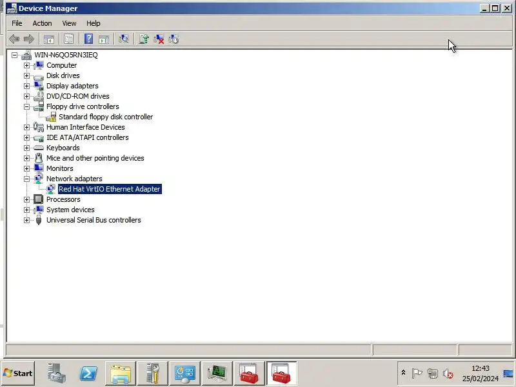Click the network status tray icon
The height and width of the screenshot is (387, 516).
[x=432, y=373]
